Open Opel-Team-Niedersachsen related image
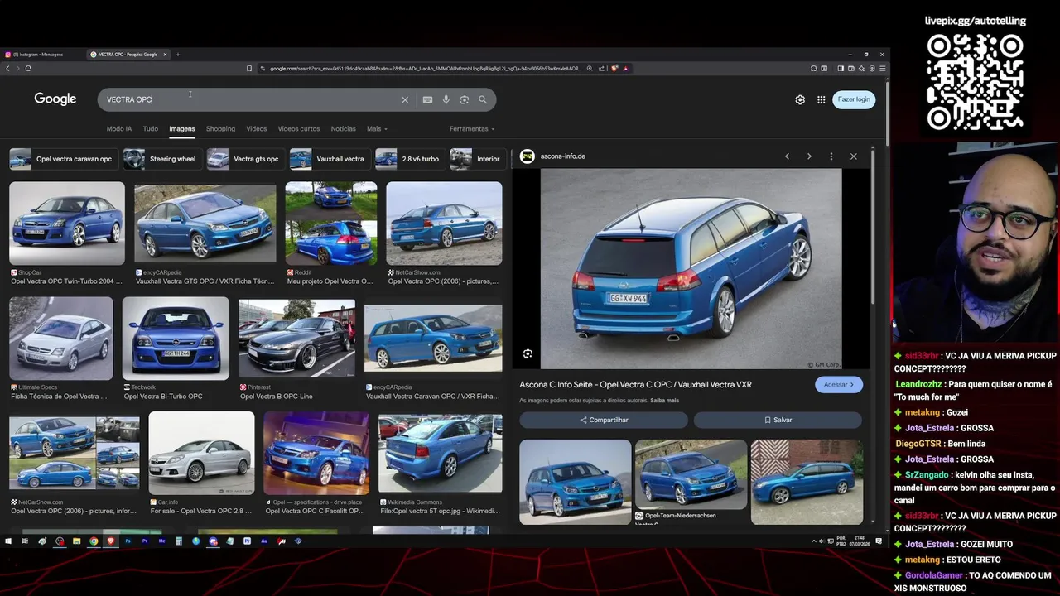Image resolution: width=1060 pixels, height=596 pixels. click(691, 474)
